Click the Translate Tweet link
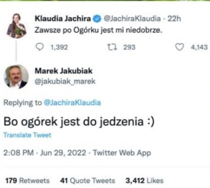Screen dimensions: 210x188 click(x=27, y=135)
